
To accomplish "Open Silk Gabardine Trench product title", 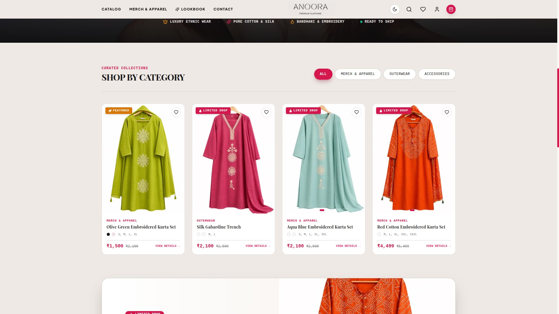I will 219,227.
